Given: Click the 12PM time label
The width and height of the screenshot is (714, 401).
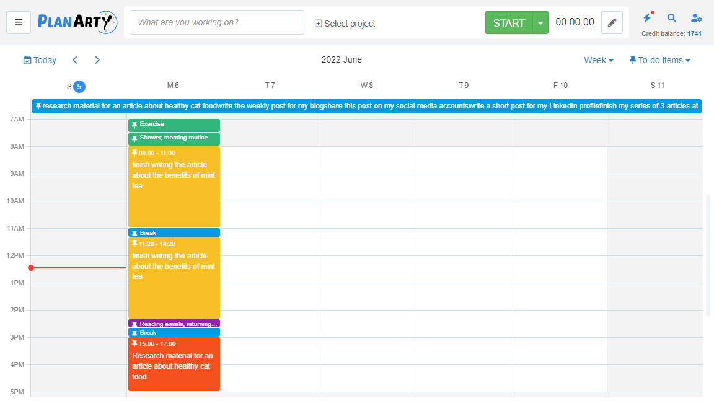Looking at the screenshot, I should [x=15, y=256].
